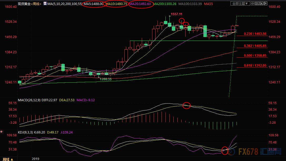Image resolution: width=286 pixels, height=161 pixels.
Task: Click the red dot icon left of KDJ panel
Action: tap(1, 131)
